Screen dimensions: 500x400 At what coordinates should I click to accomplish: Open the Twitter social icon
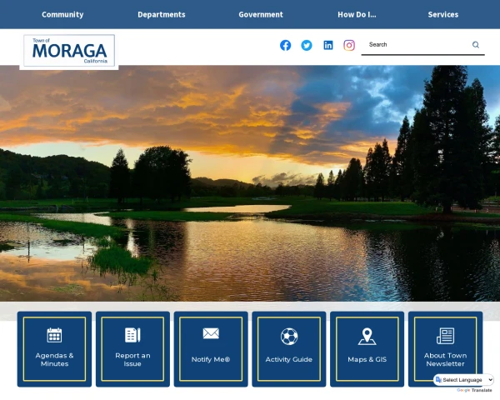click(307, 45)
